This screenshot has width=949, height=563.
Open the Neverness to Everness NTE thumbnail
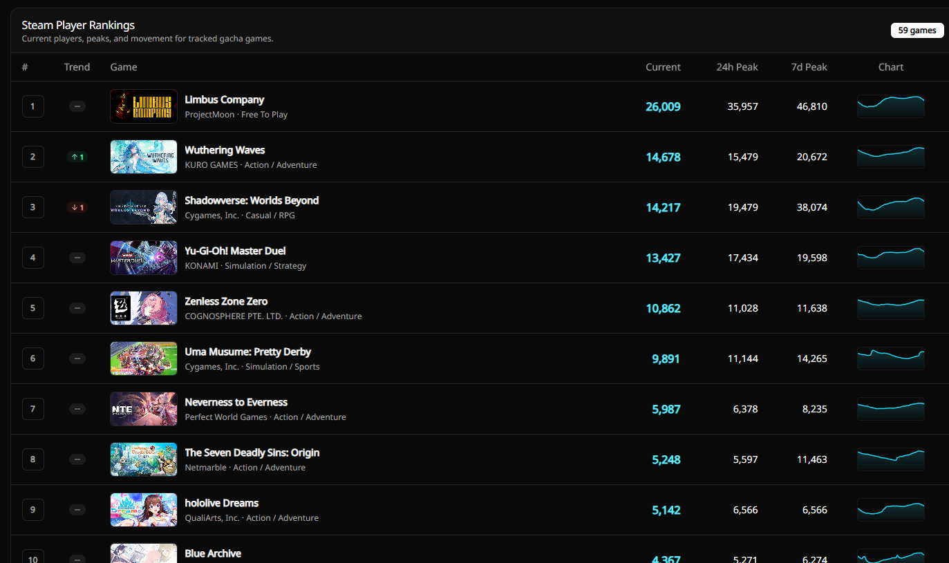pos(144,409)
